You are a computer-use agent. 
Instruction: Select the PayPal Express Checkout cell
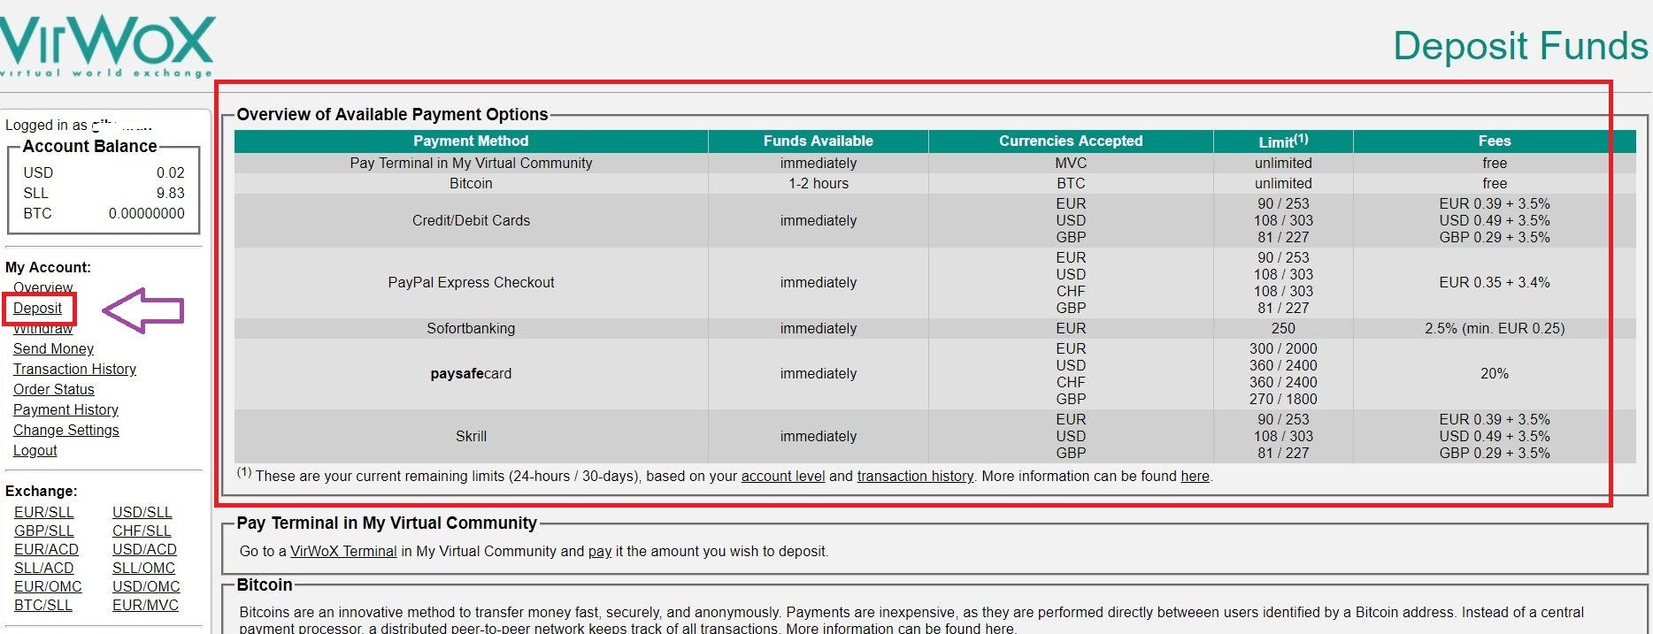pos(471,282)
